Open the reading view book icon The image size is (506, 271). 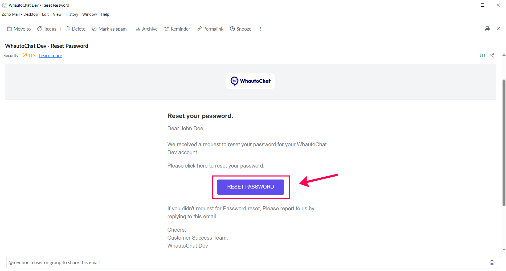pos(482,55)
